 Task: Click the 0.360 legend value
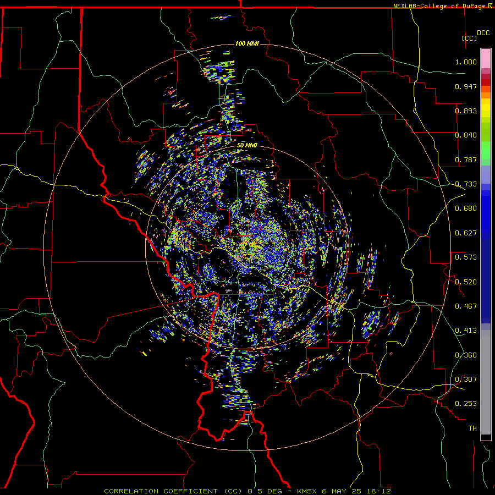click(x=466, y=355)
